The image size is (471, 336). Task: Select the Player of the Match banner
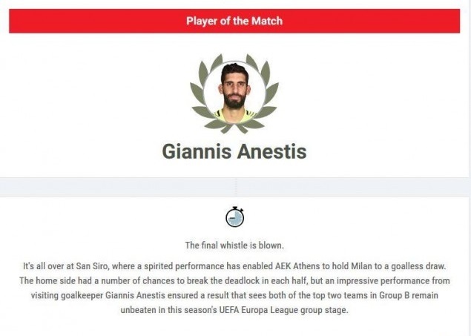[234, 21]
